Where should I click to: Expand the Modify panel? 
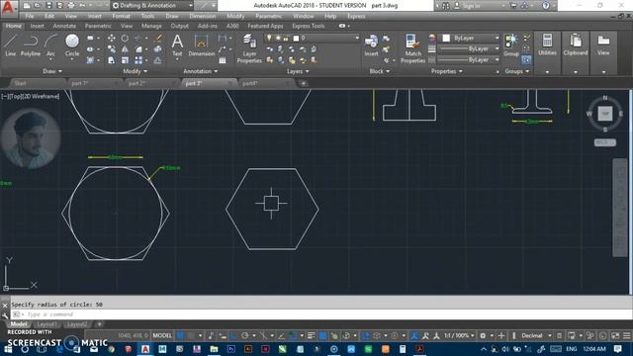pyautogui.click(x=135, y=71)
